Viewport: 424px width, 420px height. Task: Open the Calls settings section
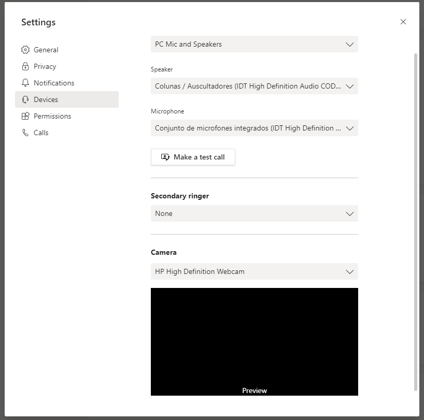(x=67, y=133)
